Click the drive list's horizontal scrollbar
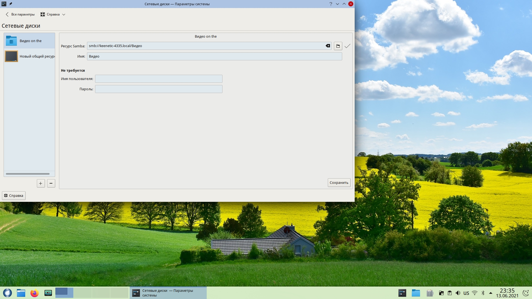 [x=28, y=174]
